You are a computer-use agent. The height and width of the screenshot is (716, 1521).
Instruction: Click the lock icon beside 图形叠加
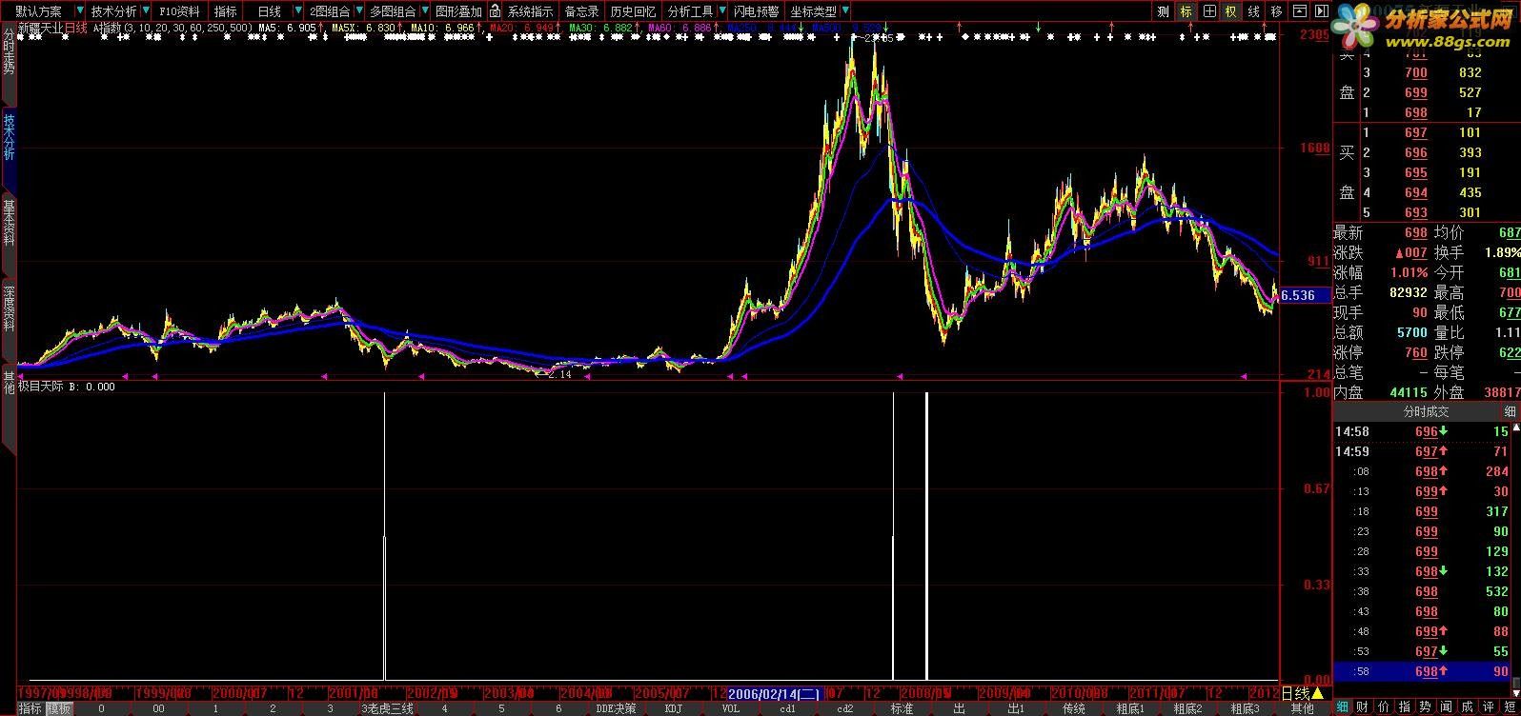pyautogui.click(x=495, y=11)
